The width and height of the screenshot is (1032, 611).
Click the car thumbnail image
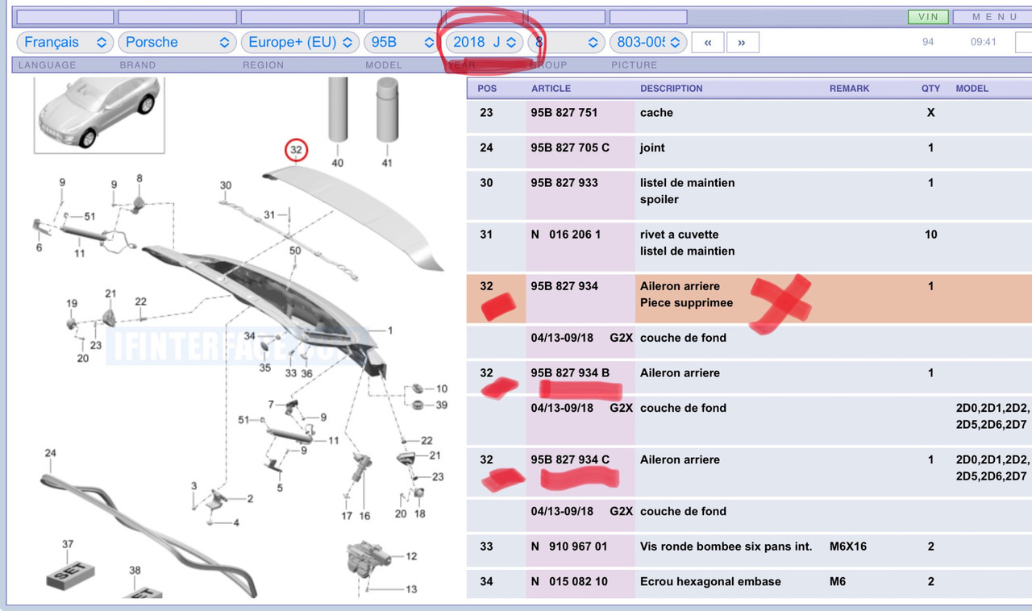point(99,115)
